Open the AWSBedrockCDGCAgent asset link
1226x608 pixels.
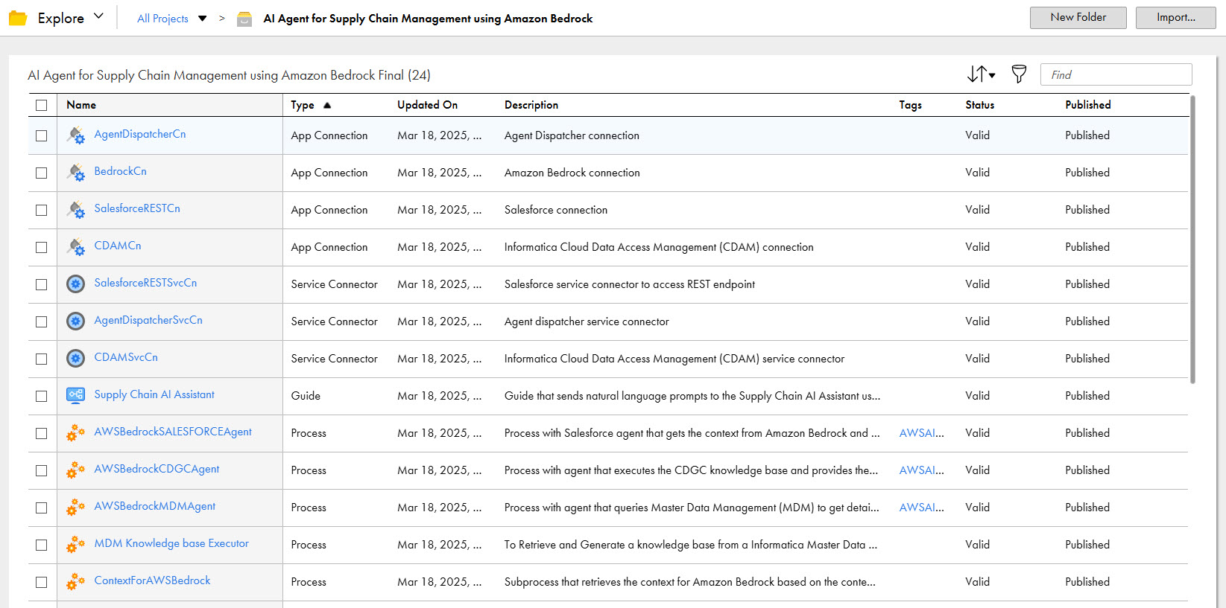157,469
